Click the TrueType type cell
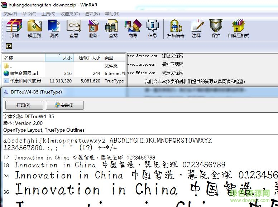 coord(114,81)
